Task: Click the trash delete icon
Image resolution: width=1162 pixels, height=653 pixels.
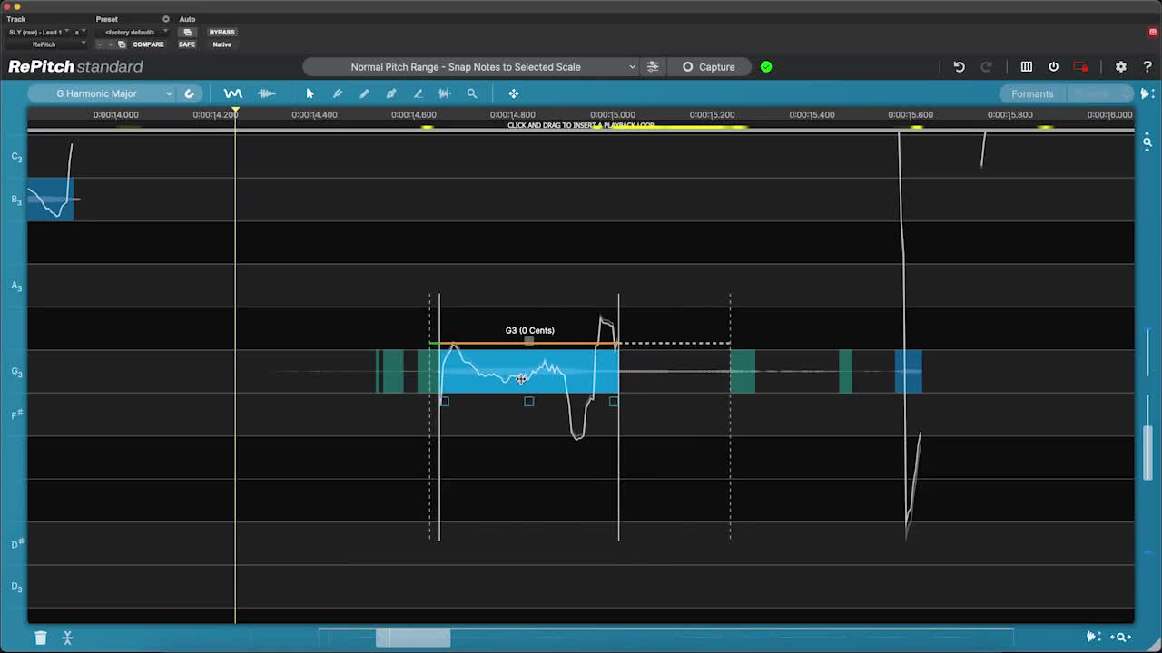Action: pos(41,638)
